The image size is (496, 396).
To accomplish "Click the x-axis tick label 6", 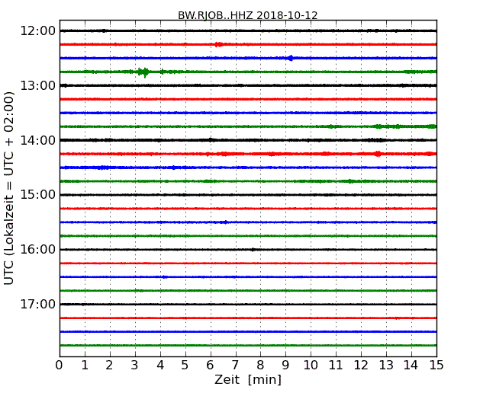I will click(210, 366).
